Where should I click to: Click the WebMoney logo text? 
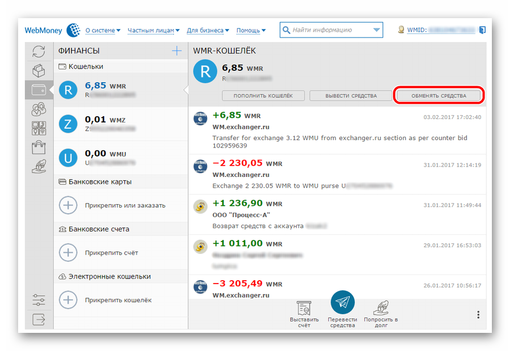point(43,30)
